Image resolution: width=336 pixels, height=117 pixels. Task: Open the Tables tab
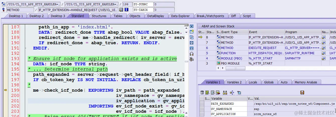[x=118, y=16]
